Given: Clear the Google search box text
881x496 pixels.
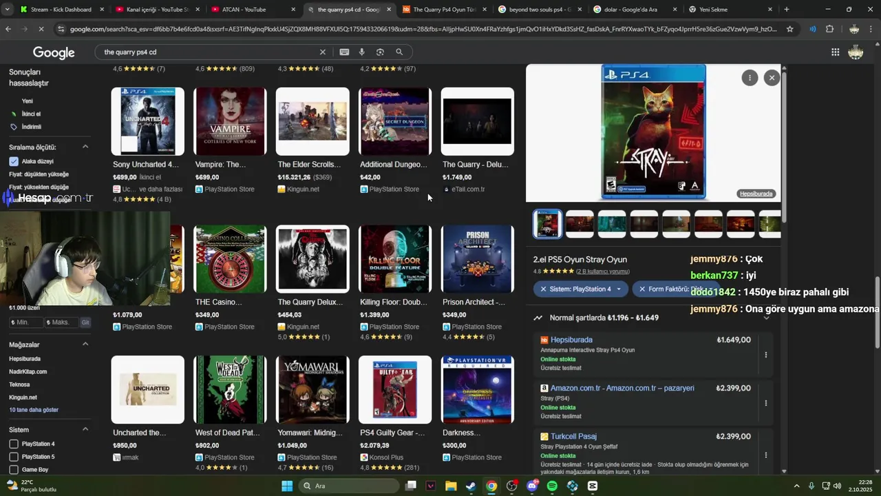Looking at the screenshot, I should click(x=322, y=52).
